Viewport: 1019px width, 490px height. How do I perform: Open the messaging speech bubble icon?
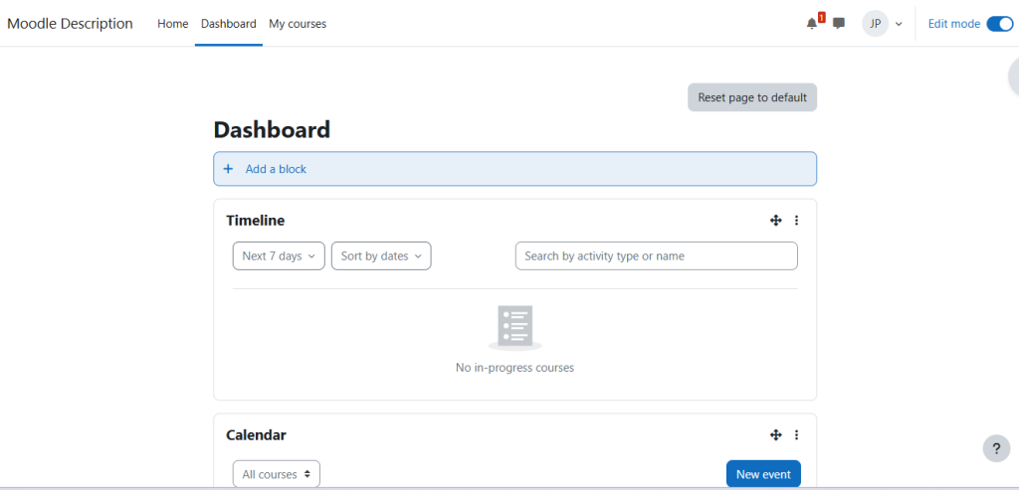[839, 24]
